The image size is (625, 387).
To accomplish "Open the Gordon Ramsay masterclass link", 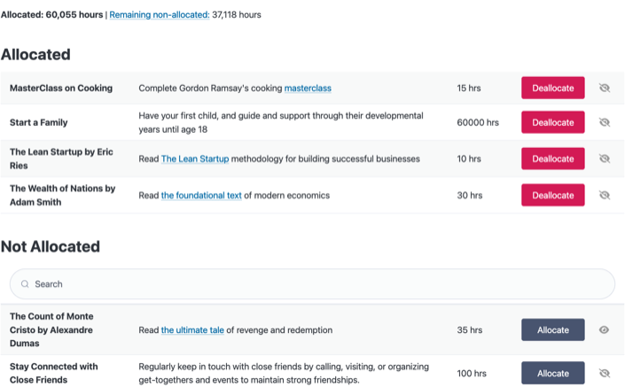I will 308,88.
